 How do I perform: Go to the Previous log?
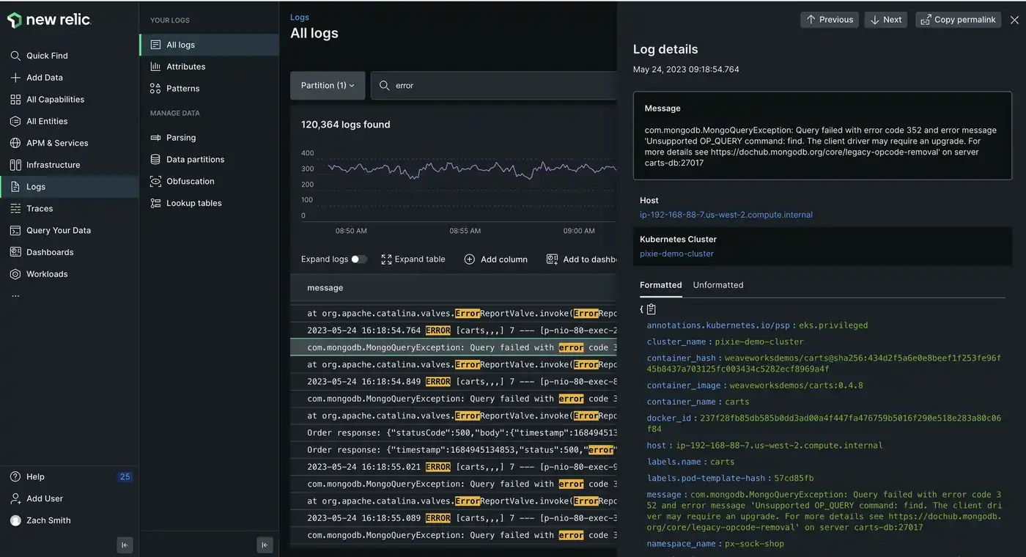click(830, 20)
